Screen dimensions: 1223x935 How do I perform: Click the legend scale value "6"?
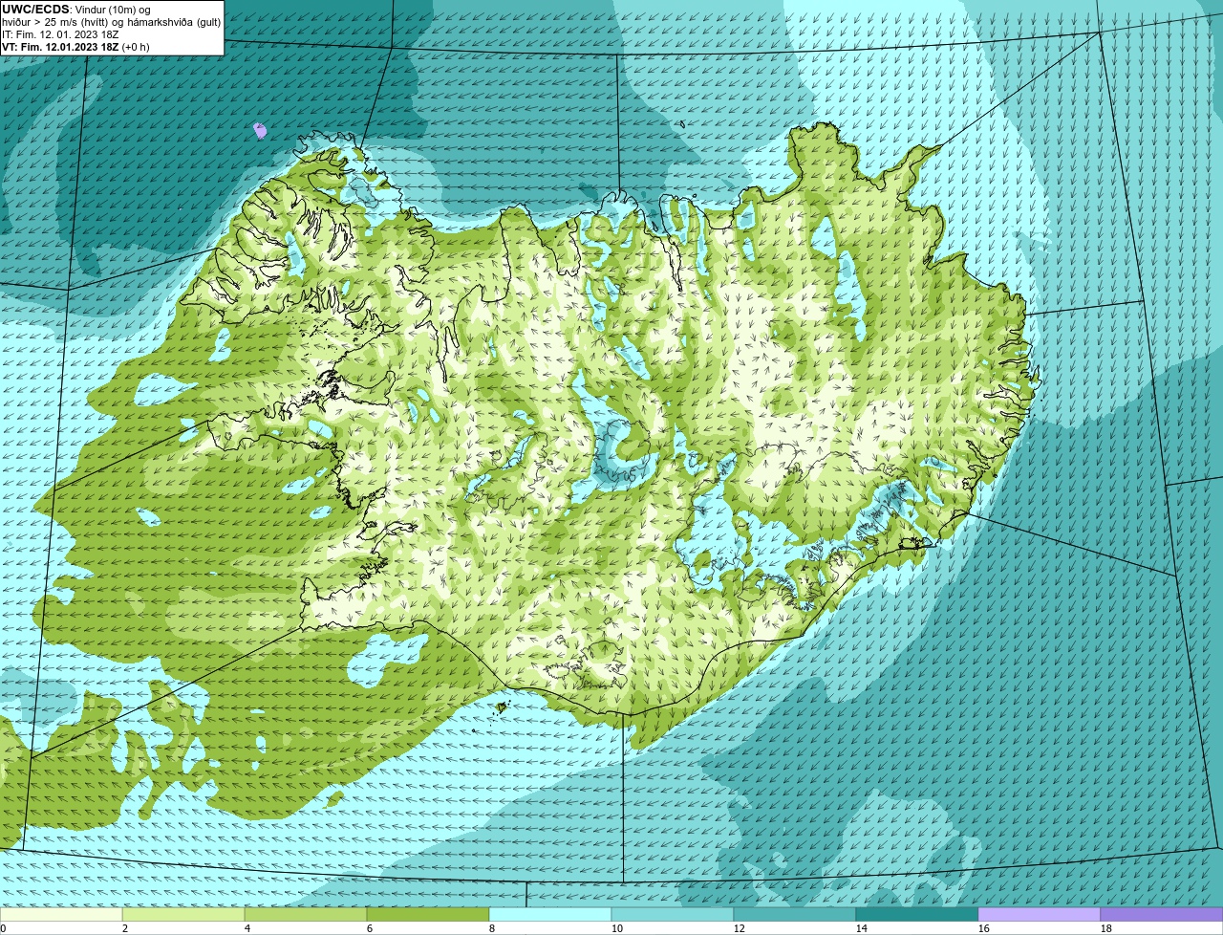(x=370, y=928)
